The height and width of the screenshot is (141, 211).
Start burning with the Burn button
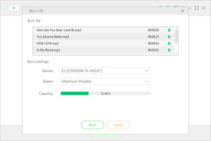(x=93, y=125)
